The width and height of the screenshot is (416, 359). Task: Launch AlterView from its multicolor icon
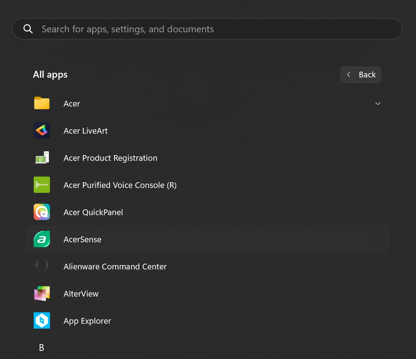[x=42, y=293]
